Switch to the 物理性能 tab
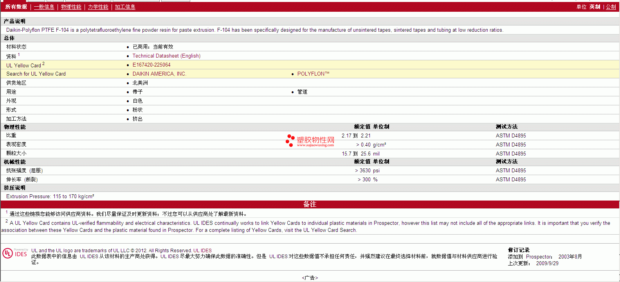This screenshot has width=620, height=282. click(71, 7)
